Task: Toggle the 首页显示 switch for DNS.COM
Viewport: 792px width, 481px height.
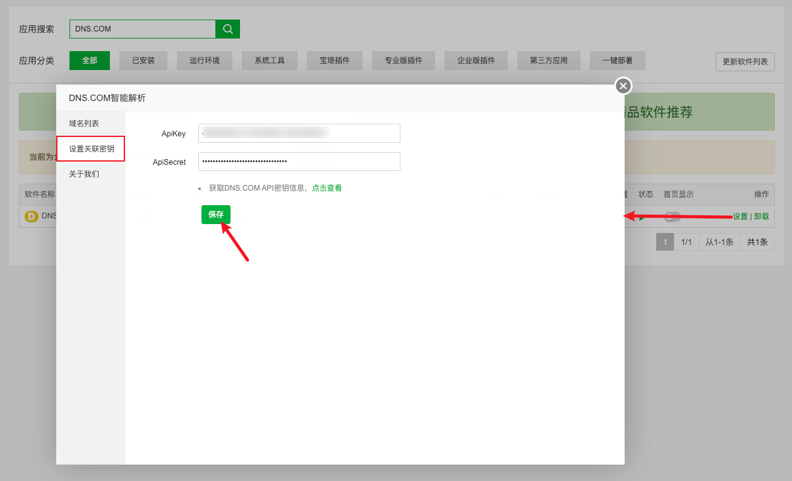Action: [673, 217]
